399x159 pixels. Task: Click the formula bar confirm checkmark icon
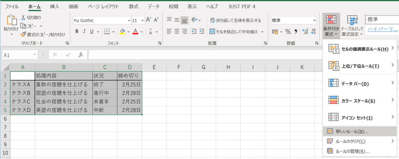(68, 55)
